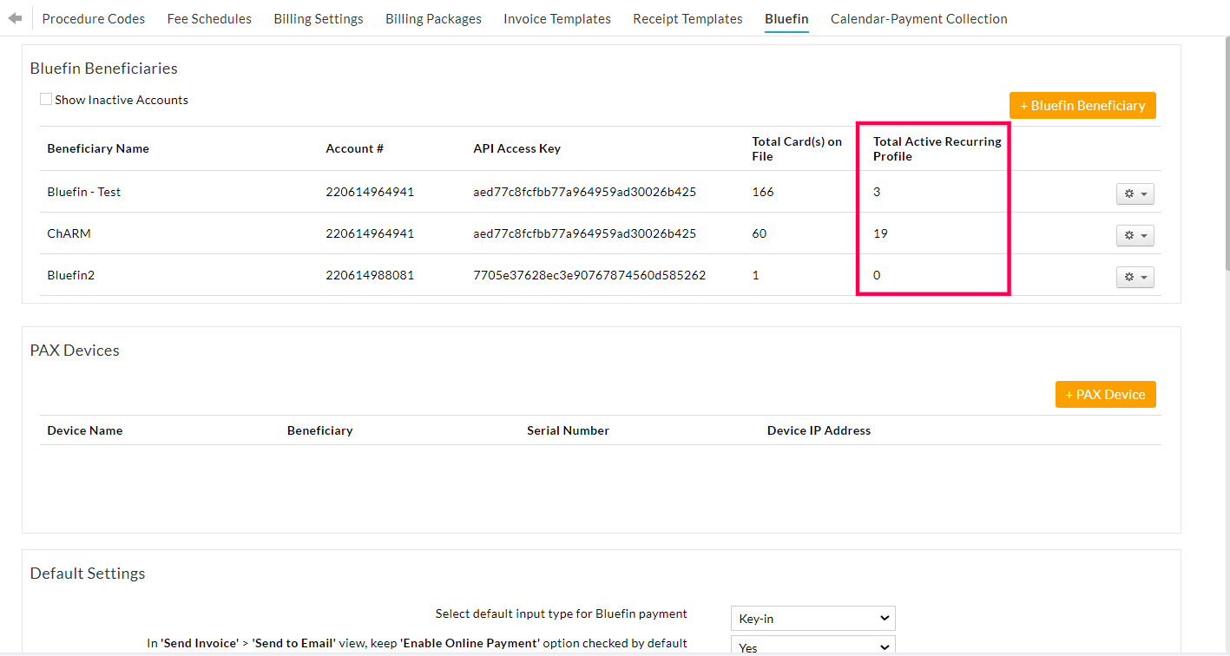Switch to Procedure Codes tab
The height and width of the screenshot is (656, 1230).
tap(94, 19)
